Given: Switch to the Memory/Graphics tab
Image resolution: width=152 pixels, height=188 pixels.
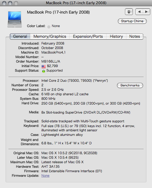Looking at the screenshot, I should coord(50,36).
